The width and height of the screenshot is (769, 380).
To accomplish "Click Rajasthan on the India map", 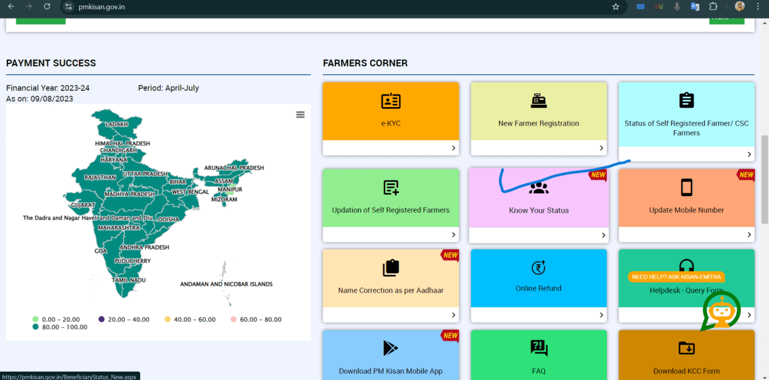I will coord(100,177).
